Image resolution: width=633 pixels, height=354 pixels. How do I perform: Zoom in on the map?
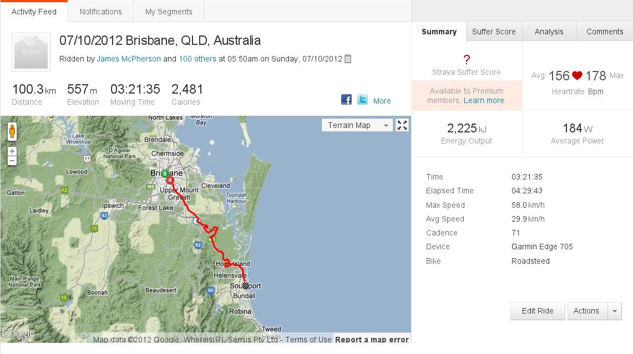(12, 151)
